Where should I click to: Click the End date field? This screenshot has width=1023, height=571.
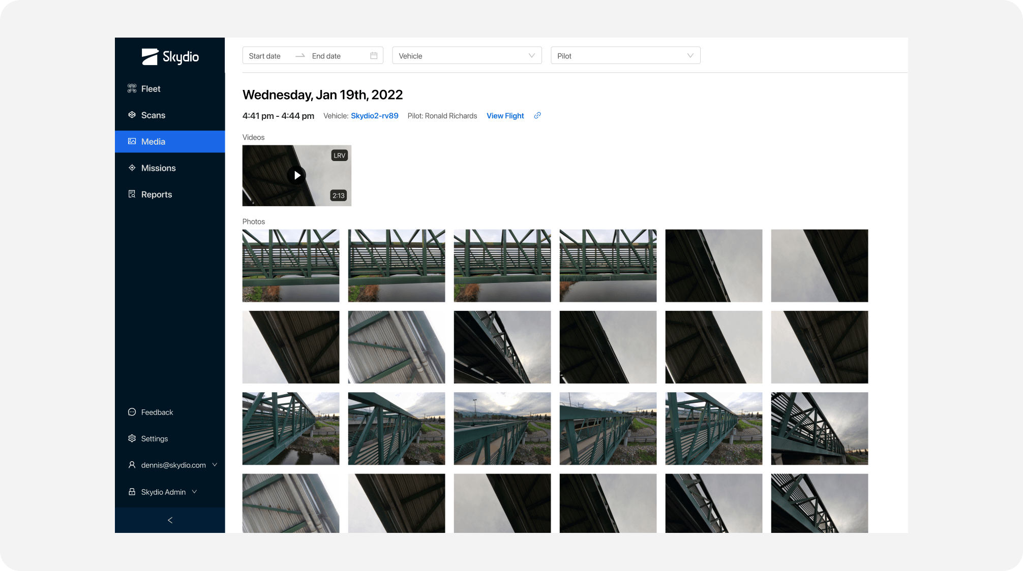click(326, 56)
